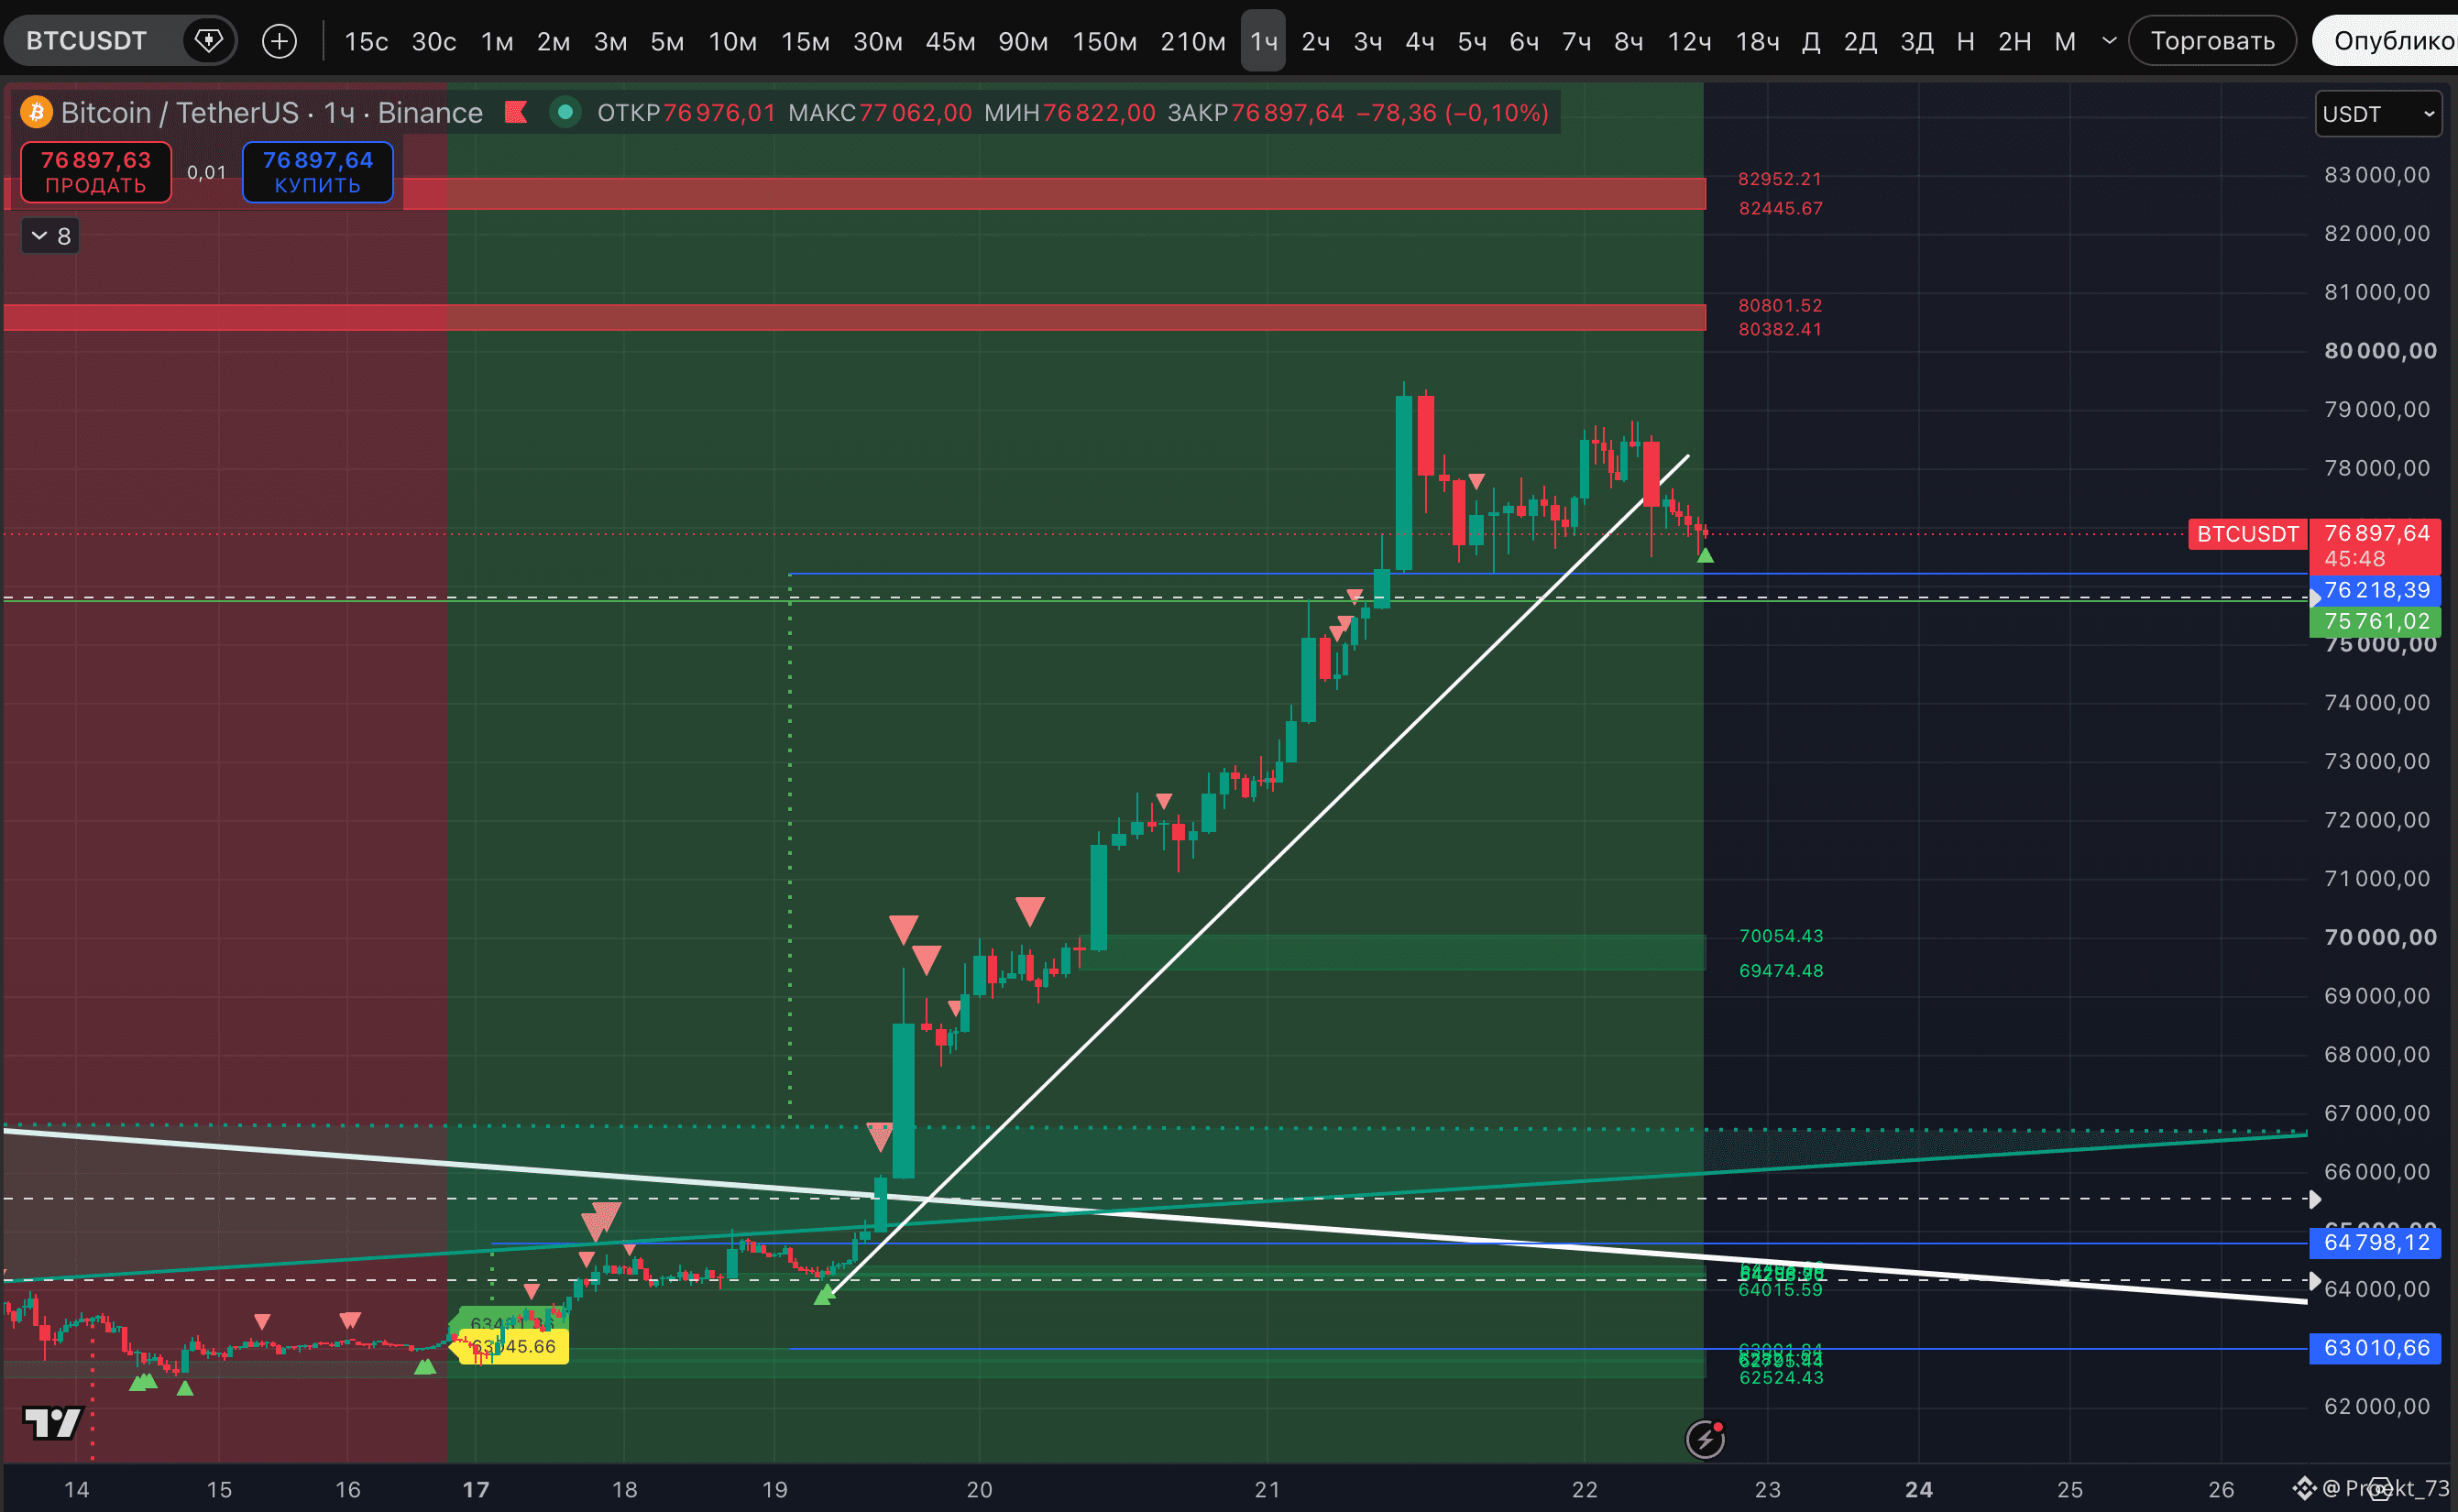The width and height of the screenshot is (2458, 1512).
Task: Select the 76 218,39 blue price label
Action: (2376, 590)
